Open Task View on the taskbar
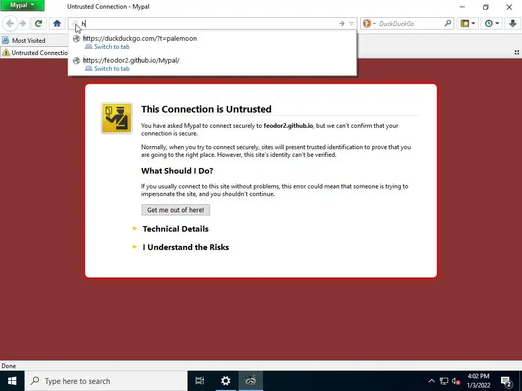 click(x=200, y=381)
